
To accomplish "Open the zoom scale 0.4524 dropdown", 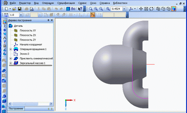I will pyautogui.click(x=124, y=9).
